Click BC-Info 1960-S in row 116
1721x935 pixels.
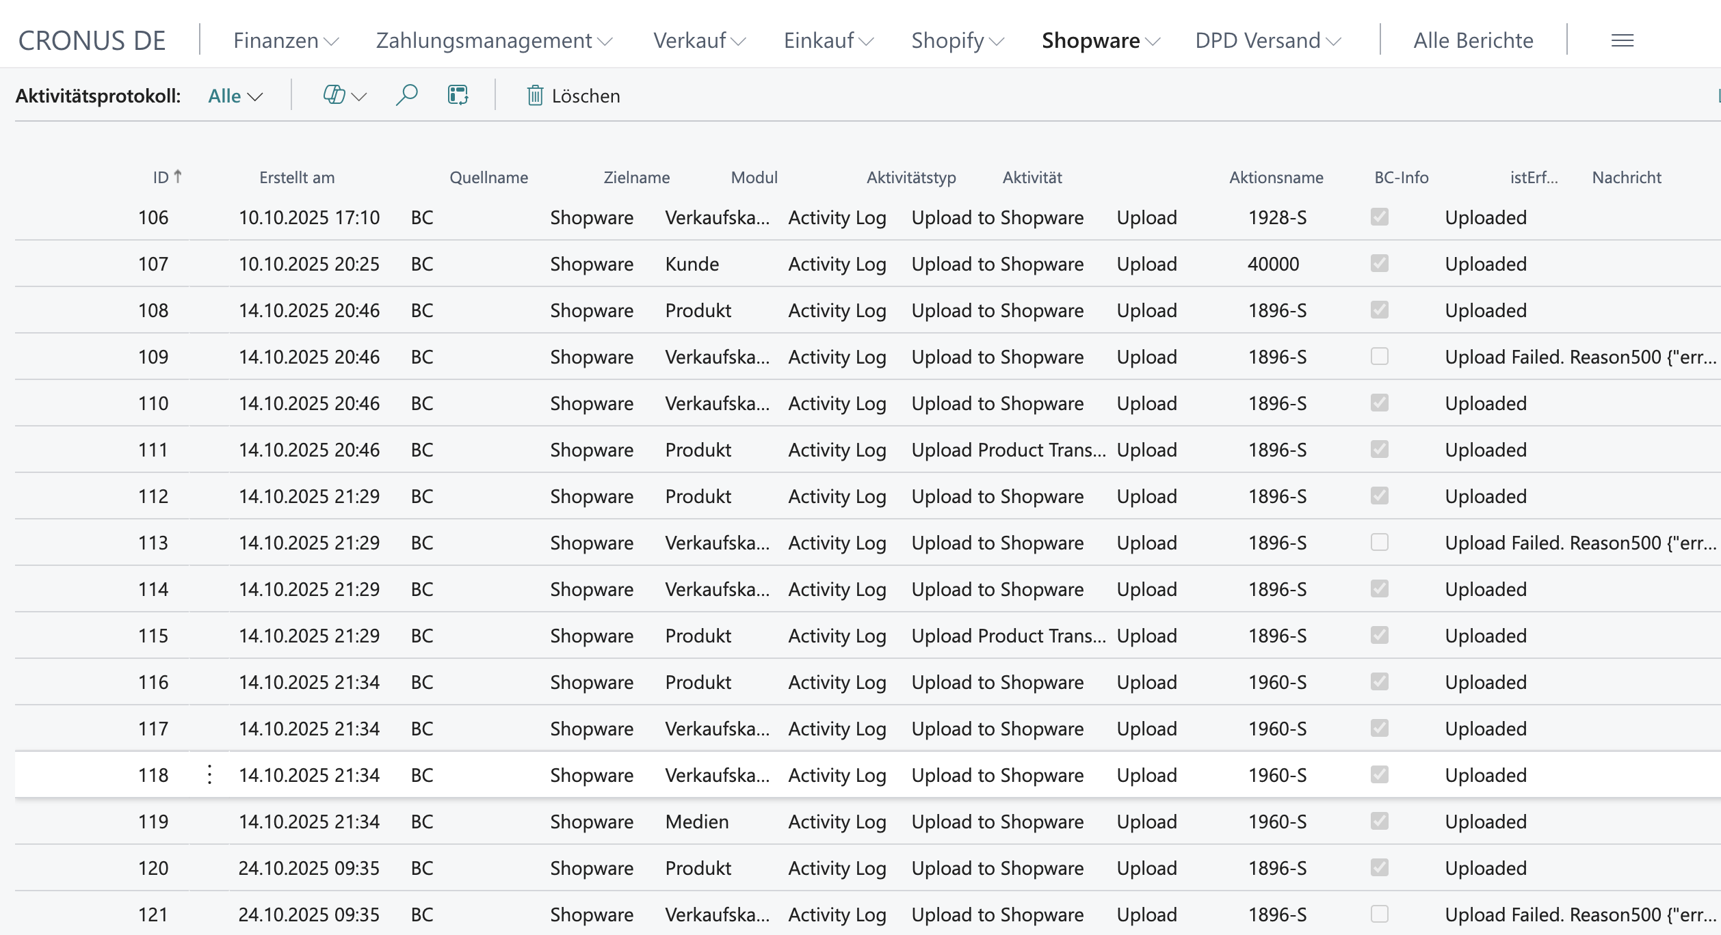[x=1277, y=682]
